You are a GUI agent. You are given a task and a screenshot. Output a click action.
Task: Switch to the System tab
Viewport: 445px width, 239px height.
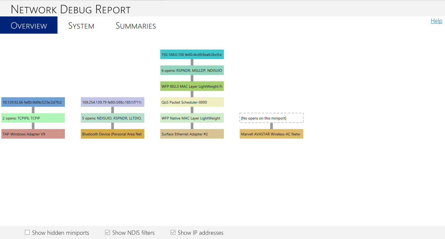[81, 25]
